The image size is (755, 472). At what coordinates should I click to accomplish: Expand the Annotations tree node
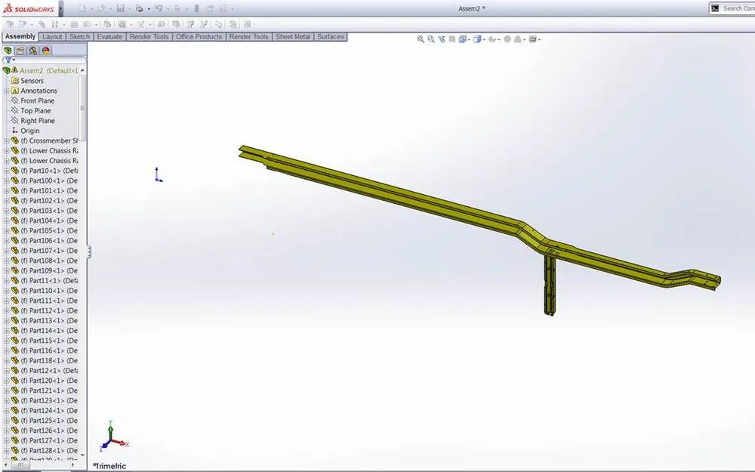(x=5, y=90)
